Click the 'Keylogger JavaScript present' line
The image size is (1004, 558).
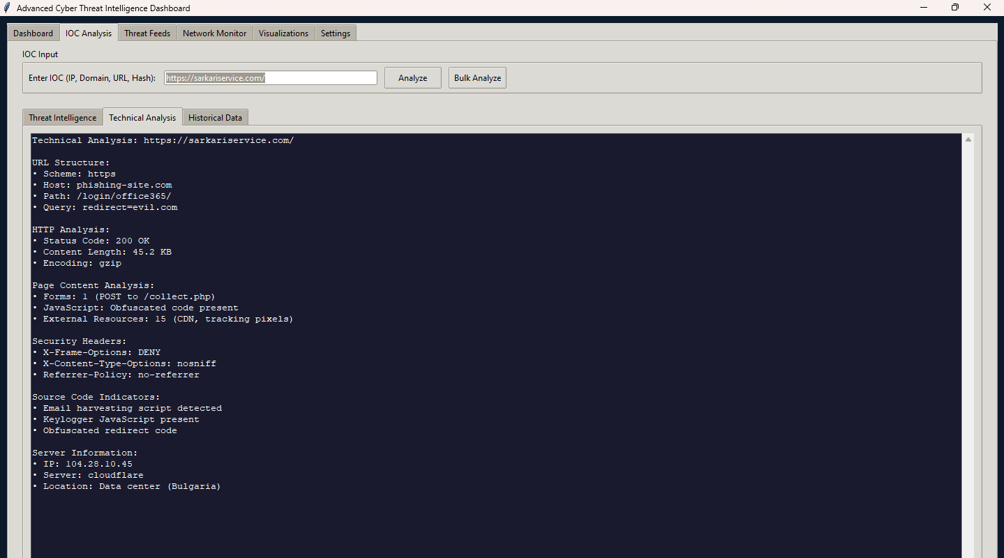(121, 419)
